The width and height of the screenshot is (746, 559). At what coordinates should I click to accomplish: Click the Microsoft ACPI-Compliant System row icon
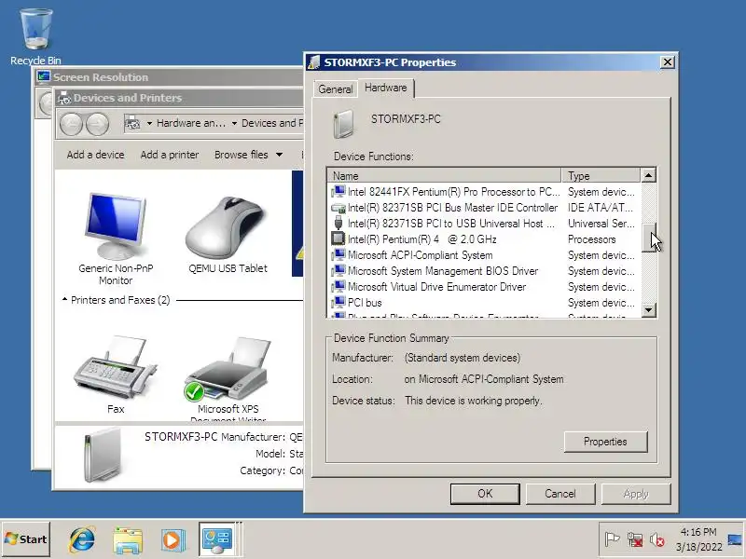coord(338,254)
